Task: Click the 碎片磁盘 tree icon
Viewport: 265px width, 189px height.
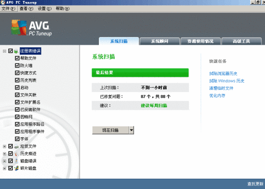Action: [16, 168]
